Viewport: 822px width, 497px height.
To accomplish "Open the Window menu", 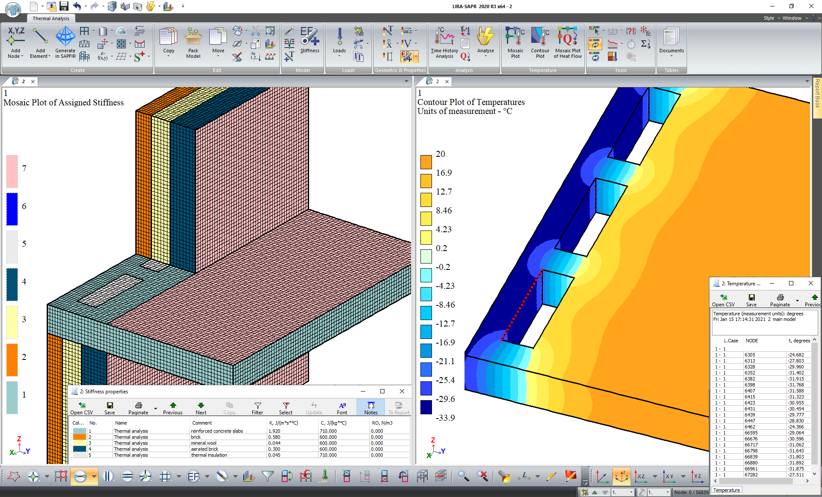I will click(x=792, y=18).
